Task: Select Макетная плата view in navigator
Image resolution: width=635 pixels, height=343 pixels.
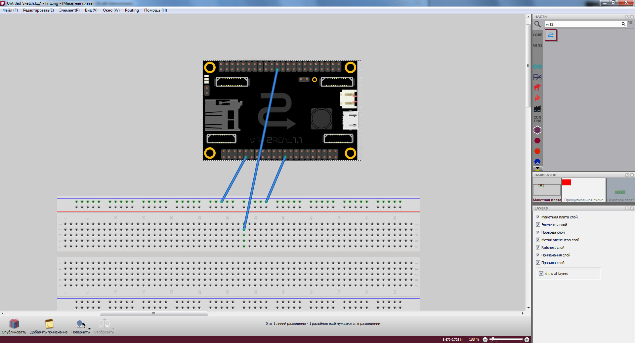Action: click(x=547, y=190)
